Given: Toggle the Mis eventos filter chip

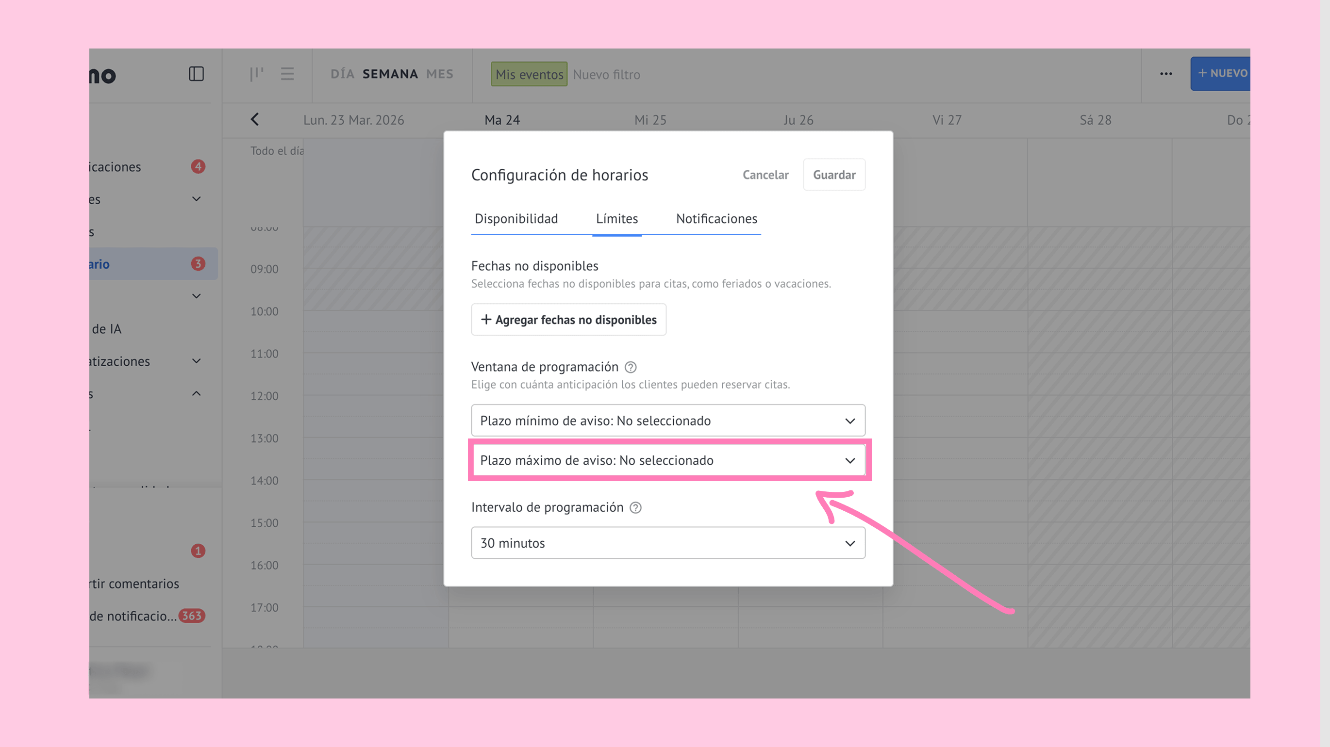Looking at the screenshot, I should click(x=529, y=74).
